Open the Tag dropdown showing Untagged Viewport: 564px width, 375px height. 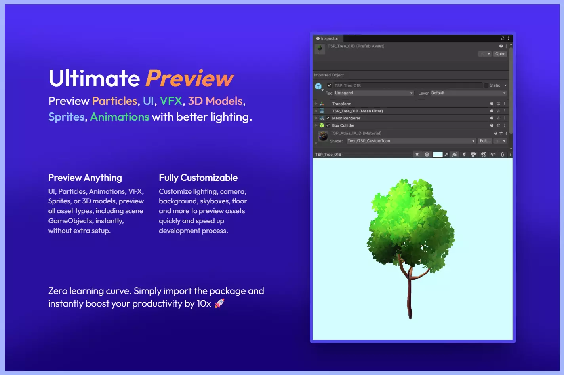(x=373, y=93)
